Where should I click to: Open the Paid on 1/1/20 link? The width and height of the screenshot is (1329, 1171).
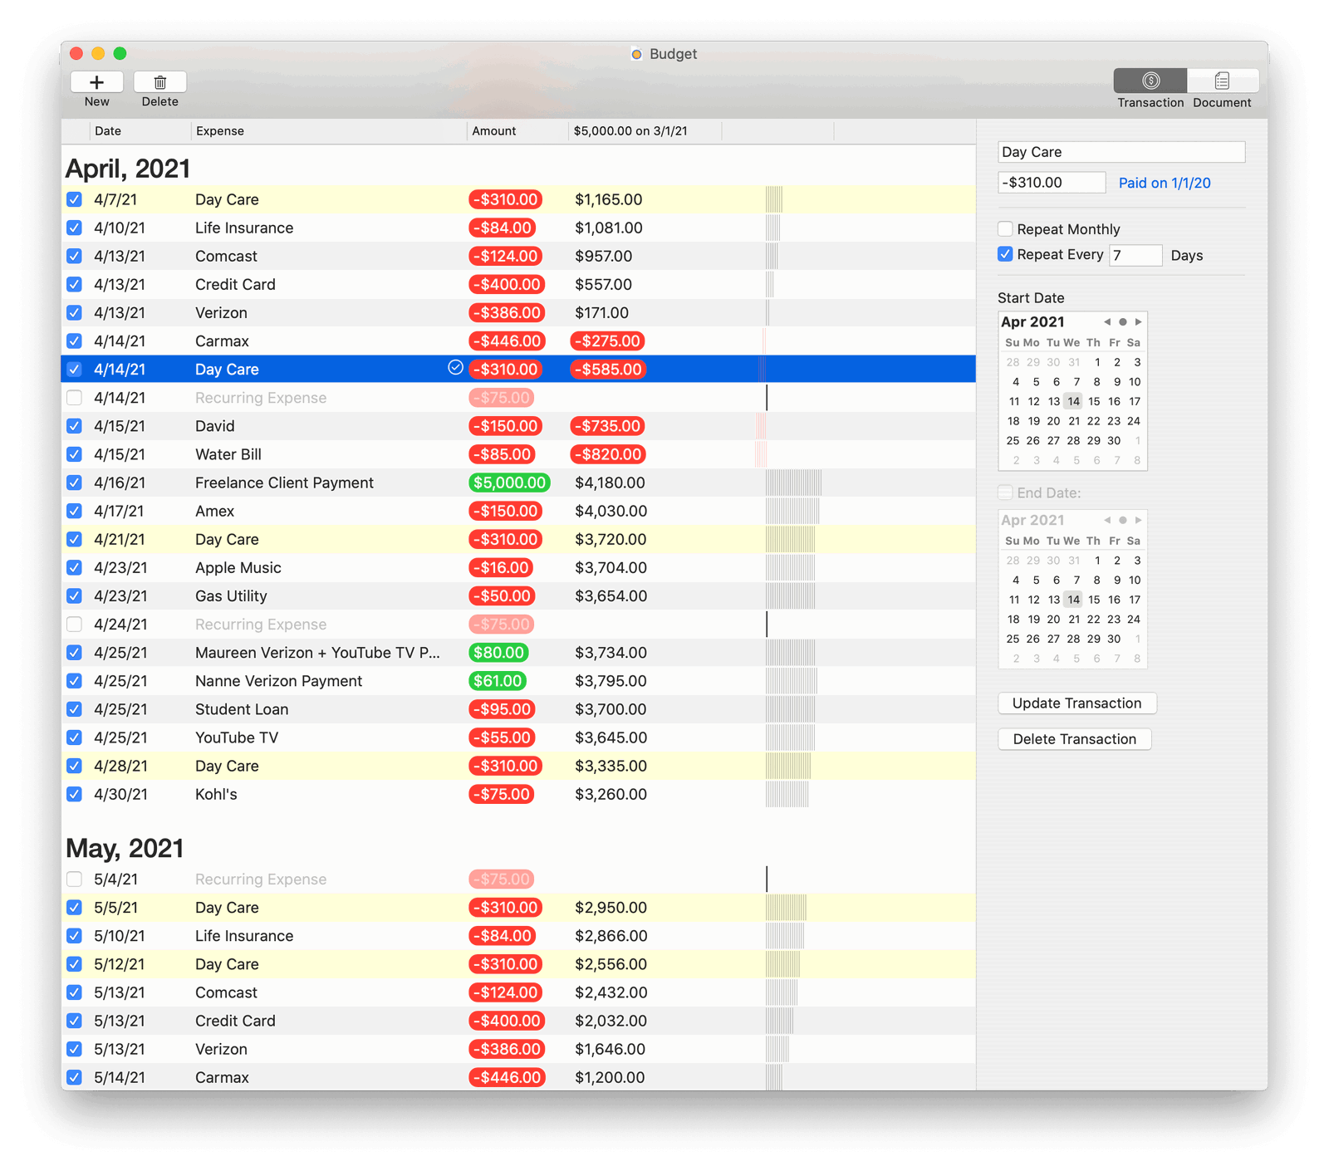(x=1165, y=183)
